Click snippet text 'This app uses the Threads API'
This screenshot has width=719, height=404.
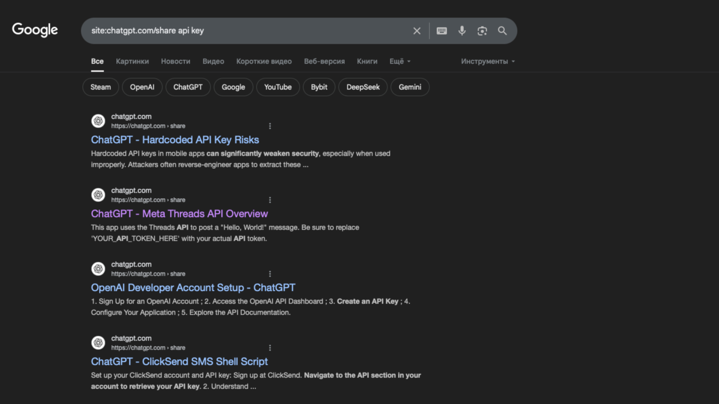coord(140,228)
